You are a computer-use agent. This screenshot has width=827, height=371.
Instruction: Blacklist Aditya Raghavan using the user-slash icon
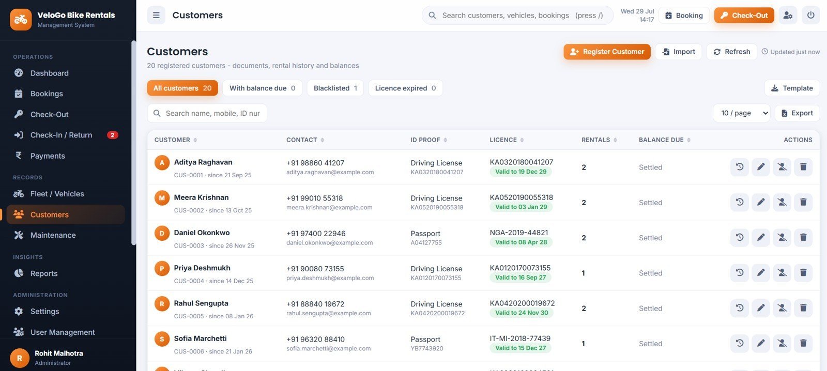point(782,167)
